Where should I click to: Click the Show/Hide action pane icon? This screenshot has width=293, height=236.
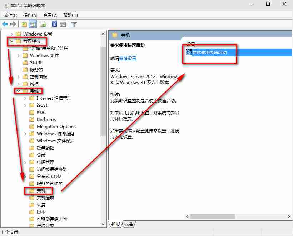pyautogui.click(x=63, y=24)
